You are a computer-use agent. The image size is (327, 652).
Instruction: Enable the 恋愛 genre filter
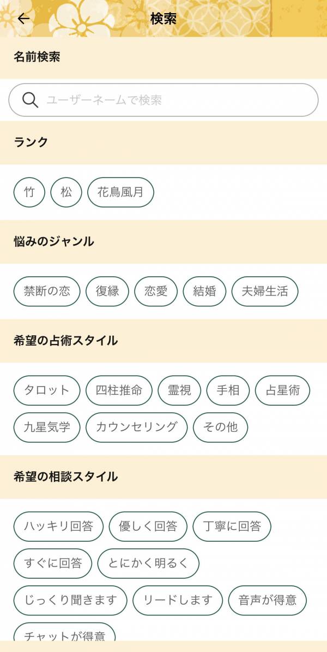156,291
